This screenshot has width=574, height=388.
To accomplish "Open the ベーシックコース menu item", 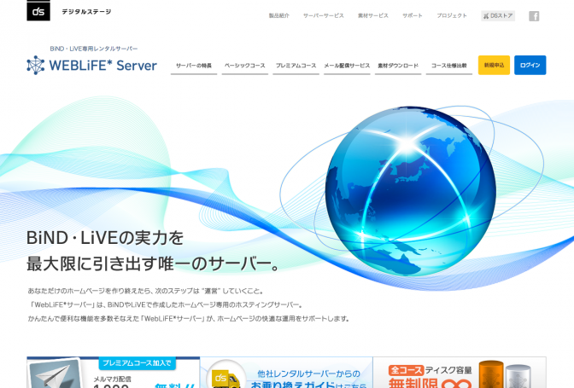I will coord(244,66).
